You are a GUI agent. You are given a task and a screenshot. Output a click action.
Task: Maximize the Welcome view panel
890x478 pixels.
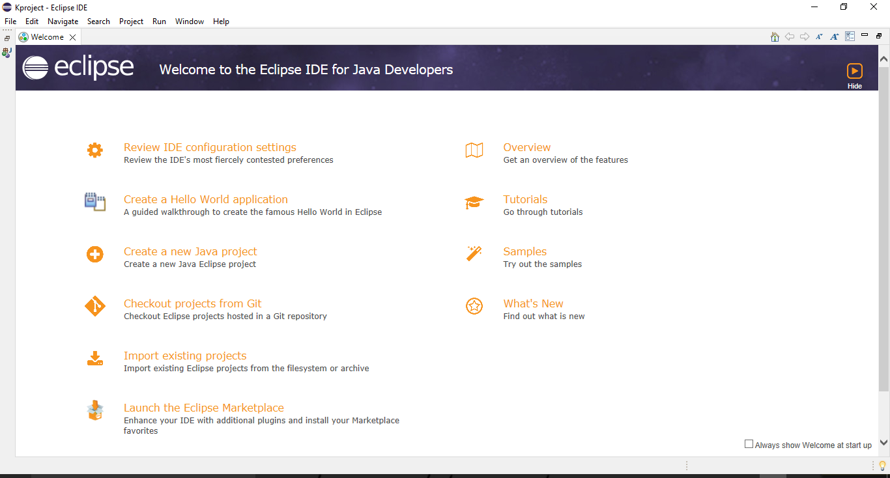(x=878, y=36)
